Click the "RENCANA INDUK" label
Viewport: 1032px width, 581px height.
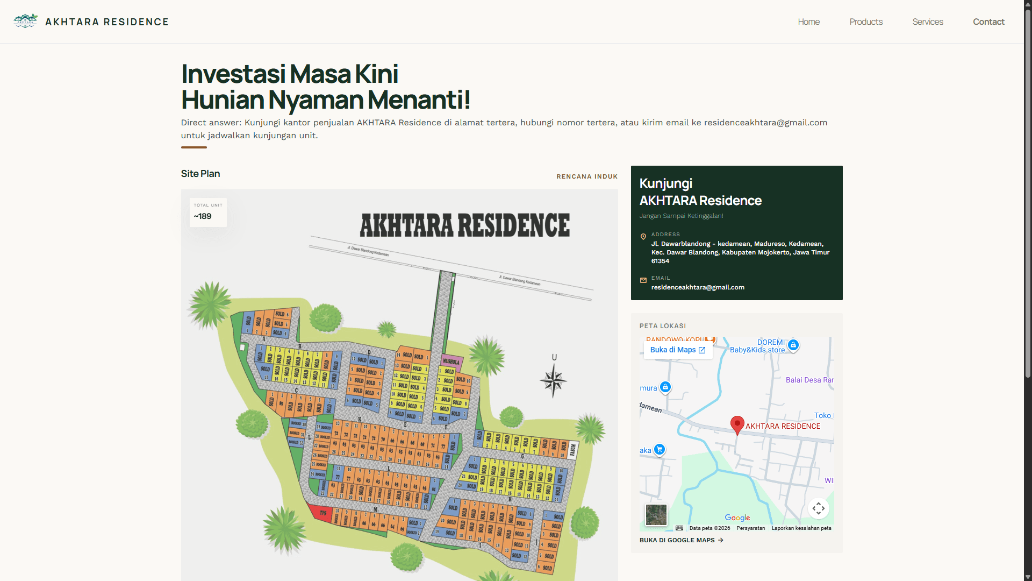tap(587, 176)
